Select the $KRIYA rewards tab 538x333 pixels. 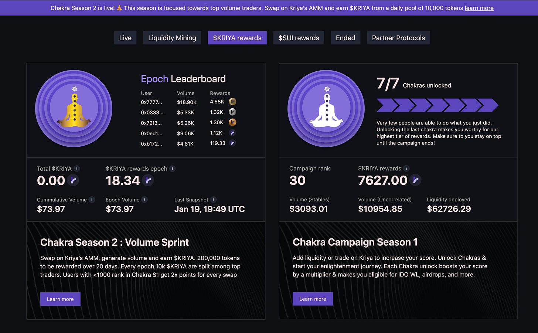click(237, 38)
